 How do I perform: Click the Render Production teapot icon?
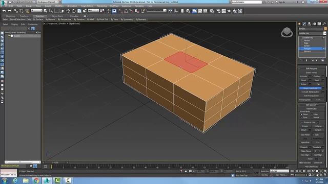(229, 11)
